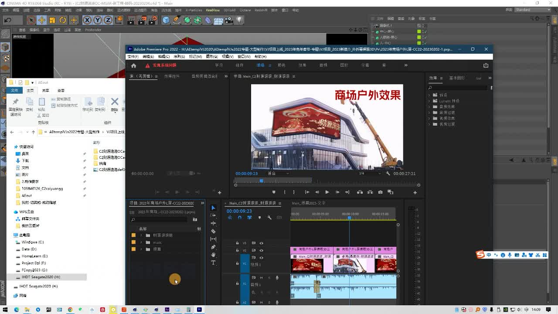The image size is (558, 314).
Task: Click the timeline playhead marker
Action: (x=349, y=217)
